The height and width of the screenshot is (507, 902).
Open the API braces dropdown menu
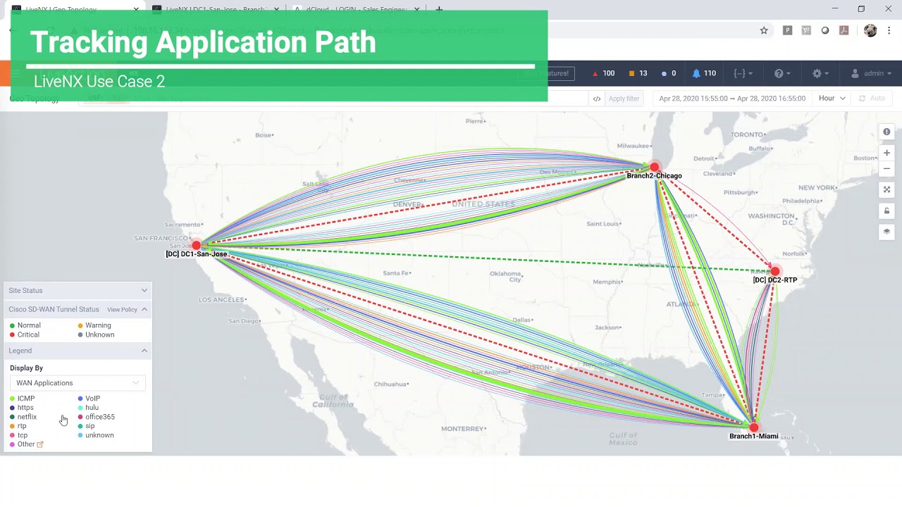click(743, 73)
